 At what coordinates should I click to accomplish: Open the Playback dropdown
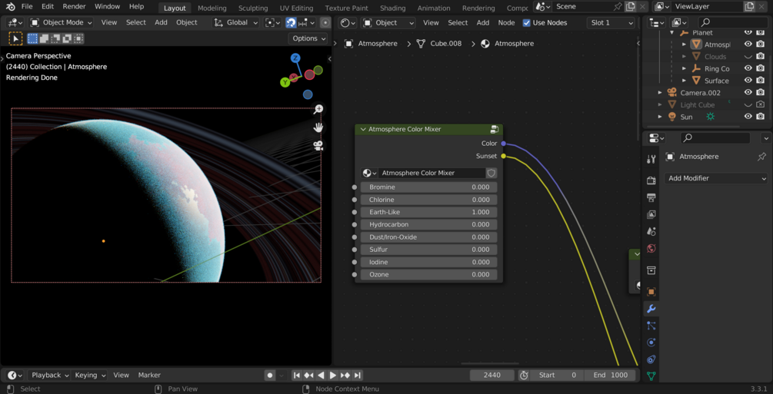tap(49, 376)
